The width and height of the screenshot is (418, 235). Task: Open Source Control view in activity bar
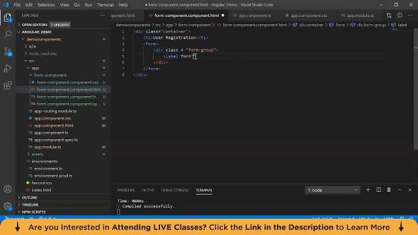[x=8, y=52]
